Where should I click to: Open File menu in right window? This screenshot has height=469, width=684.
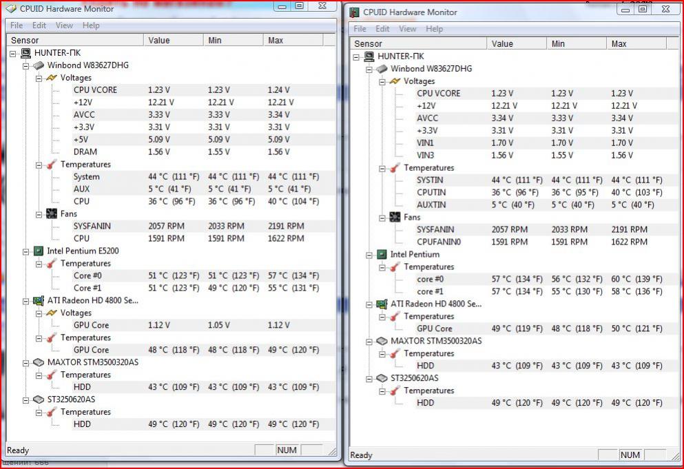tap(360, 29)
